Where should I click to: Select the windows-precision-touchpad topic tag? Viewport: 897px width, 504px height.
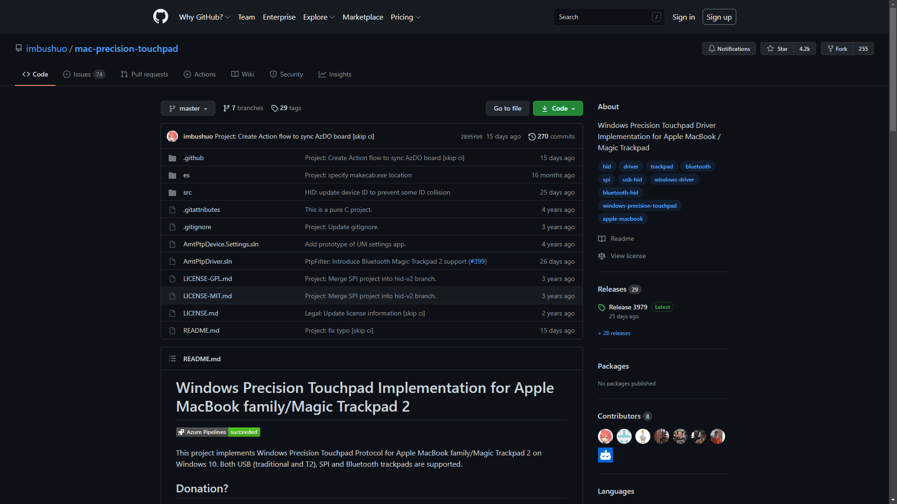pyautogui.click(x=639, y=206)
